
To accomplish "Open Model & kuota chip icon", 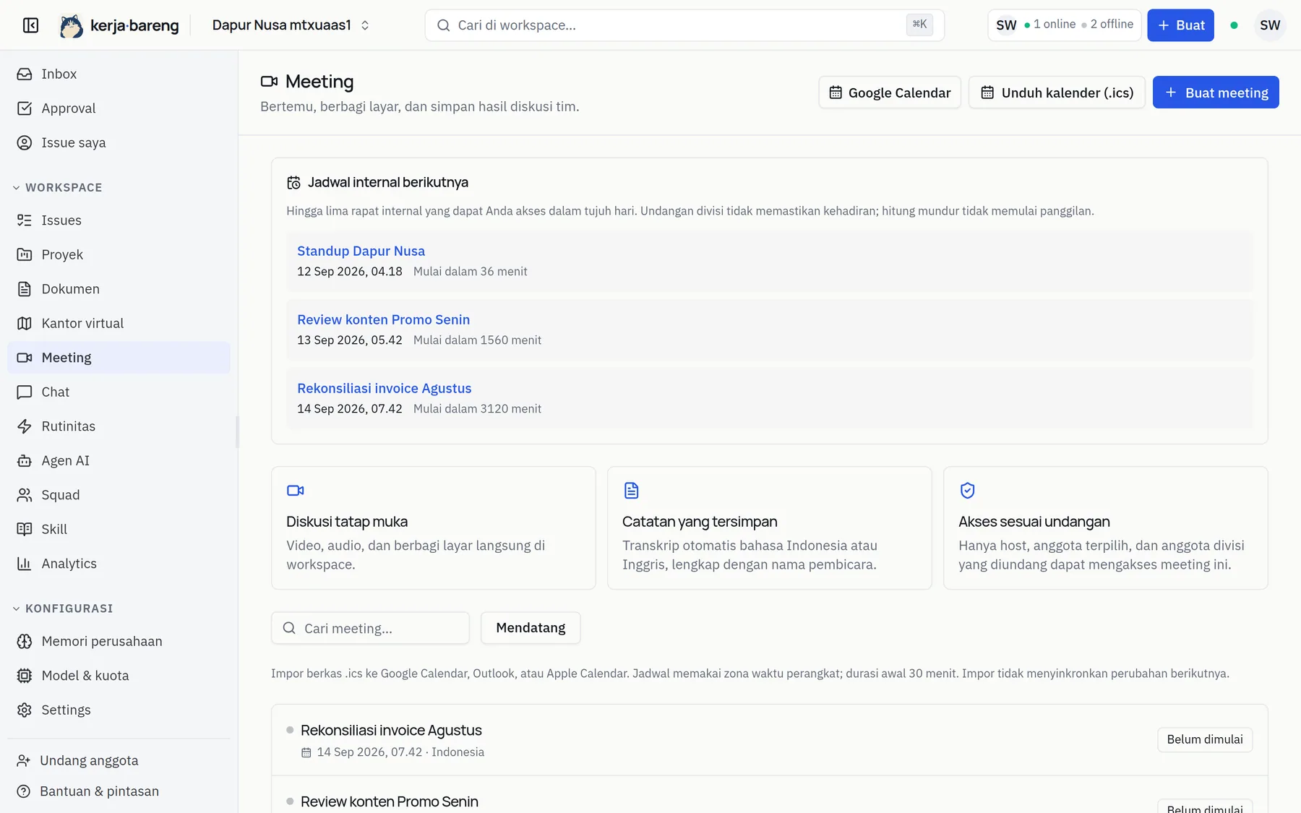I will point(25,676).
